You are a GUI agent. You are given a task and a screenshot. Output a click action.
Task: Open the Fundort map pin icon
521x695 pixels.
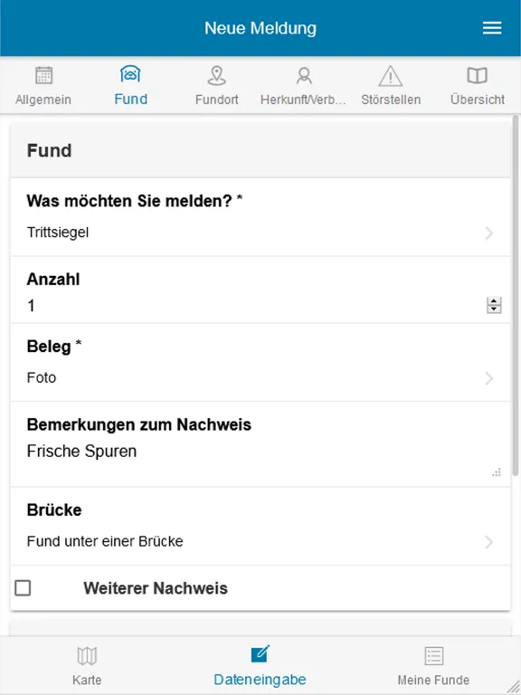click(x=217, y=75)
